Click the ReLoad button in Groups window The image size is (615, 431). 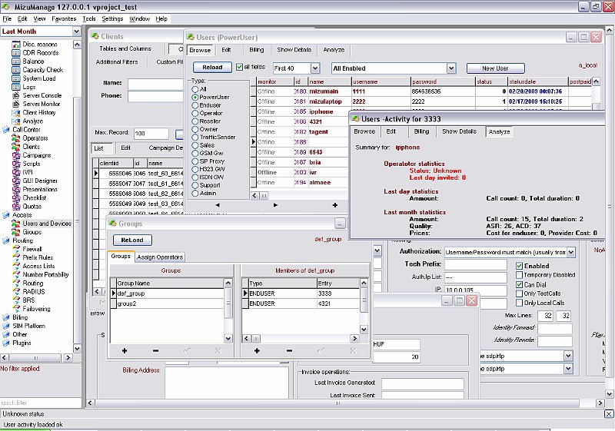click(x=132, y=240)
